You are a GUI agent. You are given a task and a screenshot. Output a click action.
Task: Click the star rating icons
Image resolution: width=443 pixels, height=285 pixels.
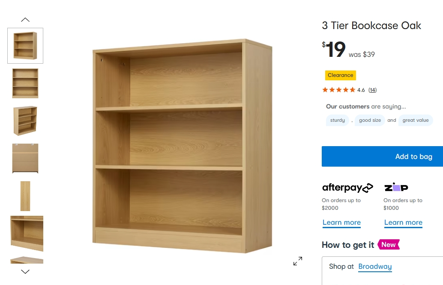(x=338, y=90)
